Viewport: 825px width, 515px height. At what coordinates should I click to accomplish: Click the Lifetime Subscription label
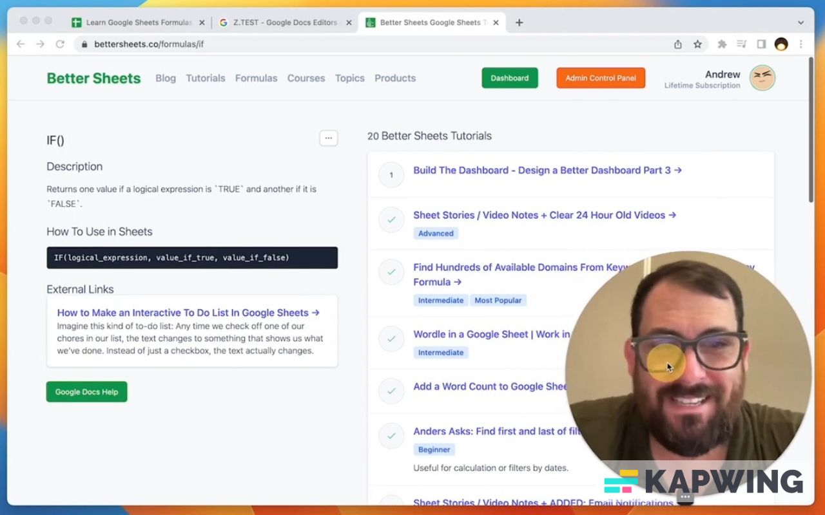point(703,86)
